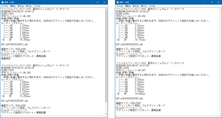This screenshot has width=222, height=118.
Task: Click scroll-up arrow in left window scrollbar
Action: click(x=106, y=9)
